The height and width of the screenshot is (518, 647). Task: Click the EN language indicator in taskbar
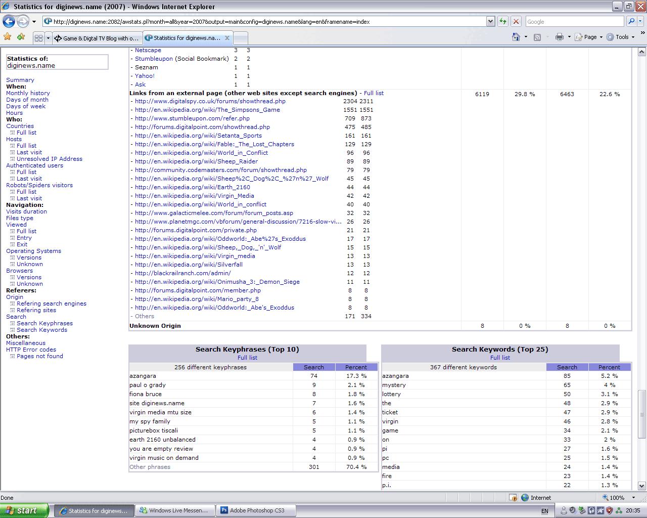(x=544, y=511)
